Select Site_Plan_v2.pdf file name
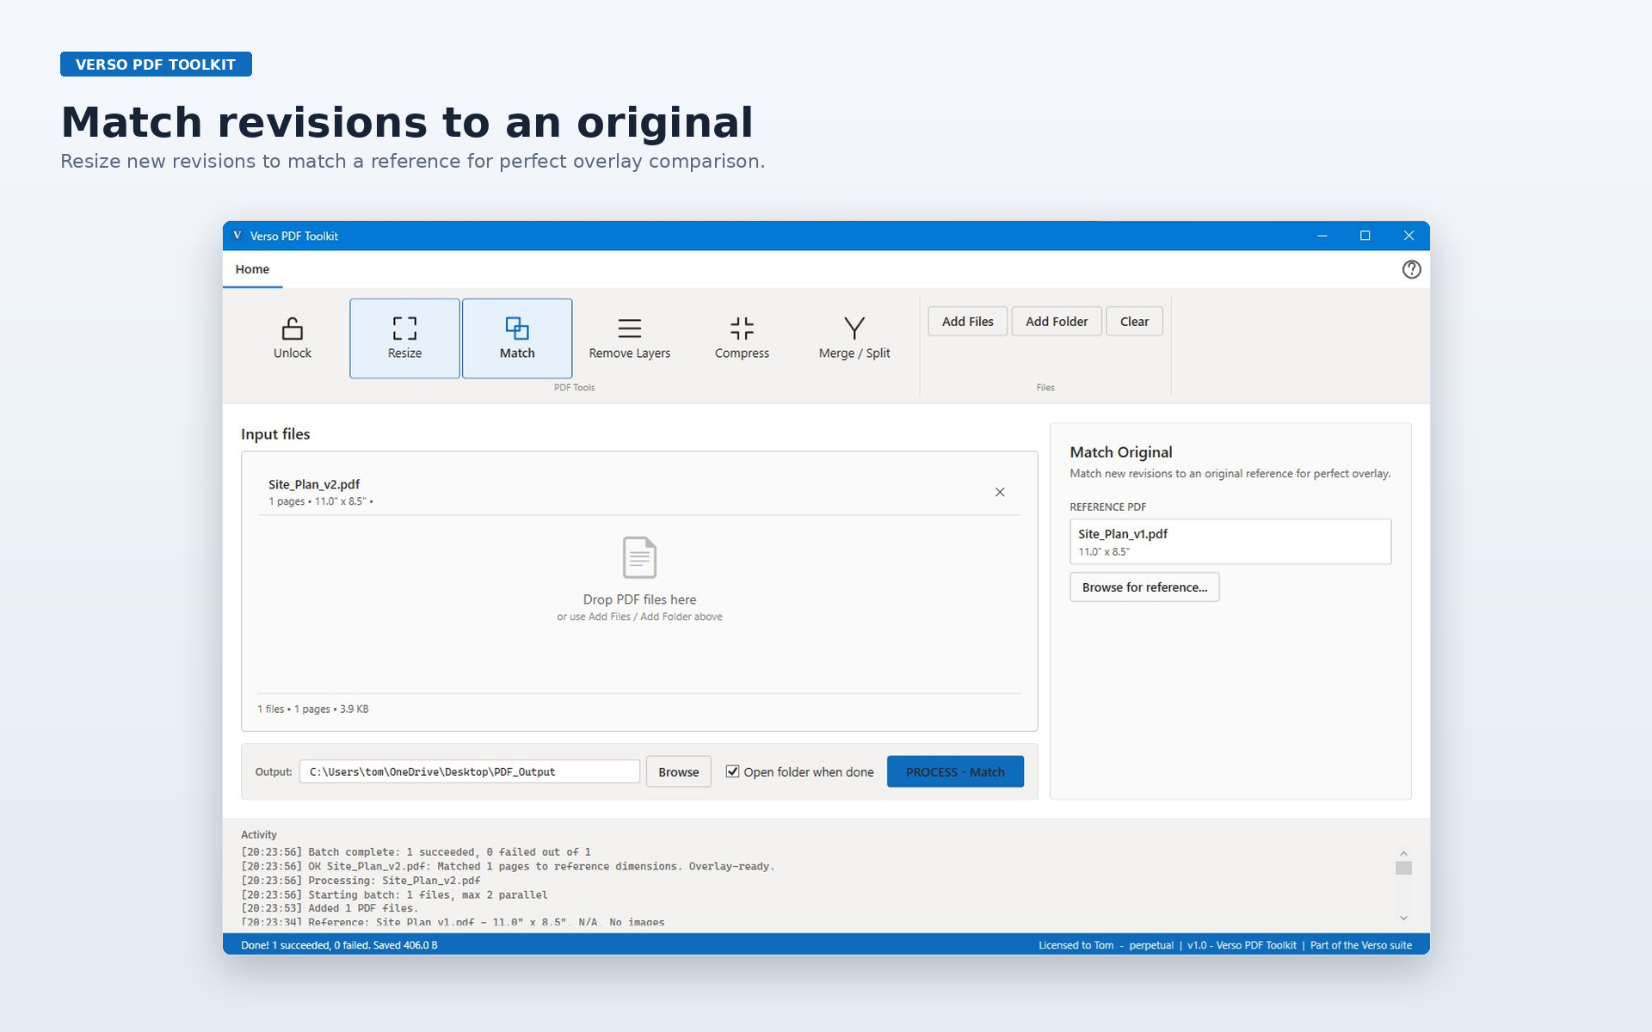 (x=314, y=484)
